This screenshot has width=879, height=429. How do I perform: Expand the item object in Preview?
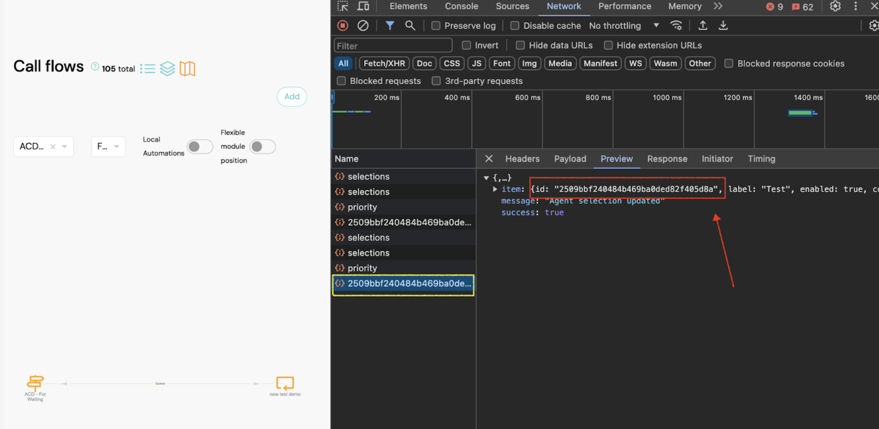pos(494,189)
